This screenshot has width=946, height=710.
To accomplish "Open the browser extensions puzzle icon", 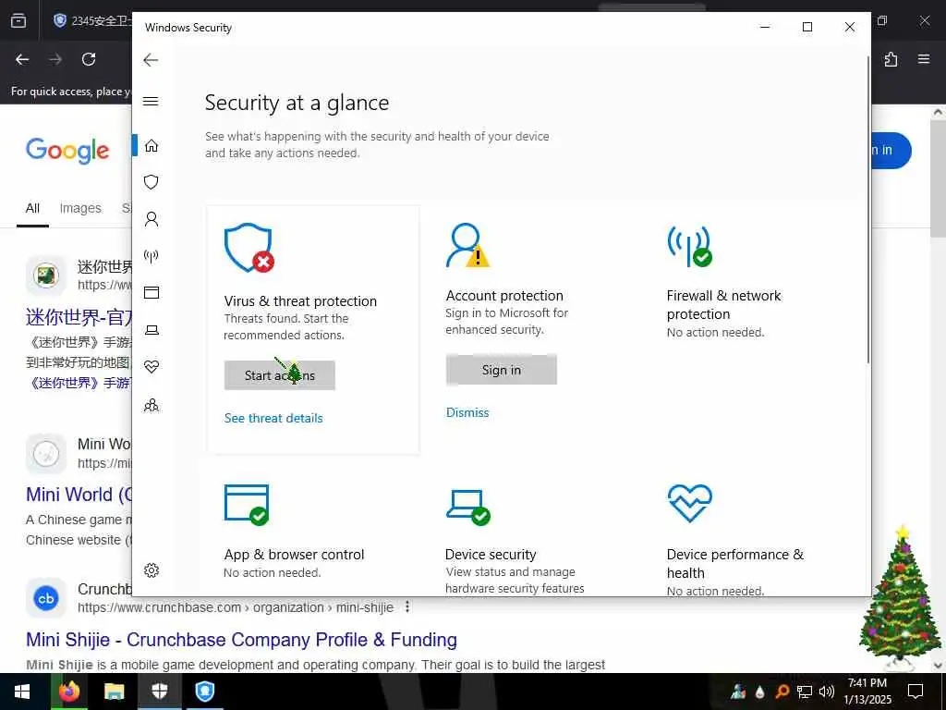I will [x=891, y=59].
